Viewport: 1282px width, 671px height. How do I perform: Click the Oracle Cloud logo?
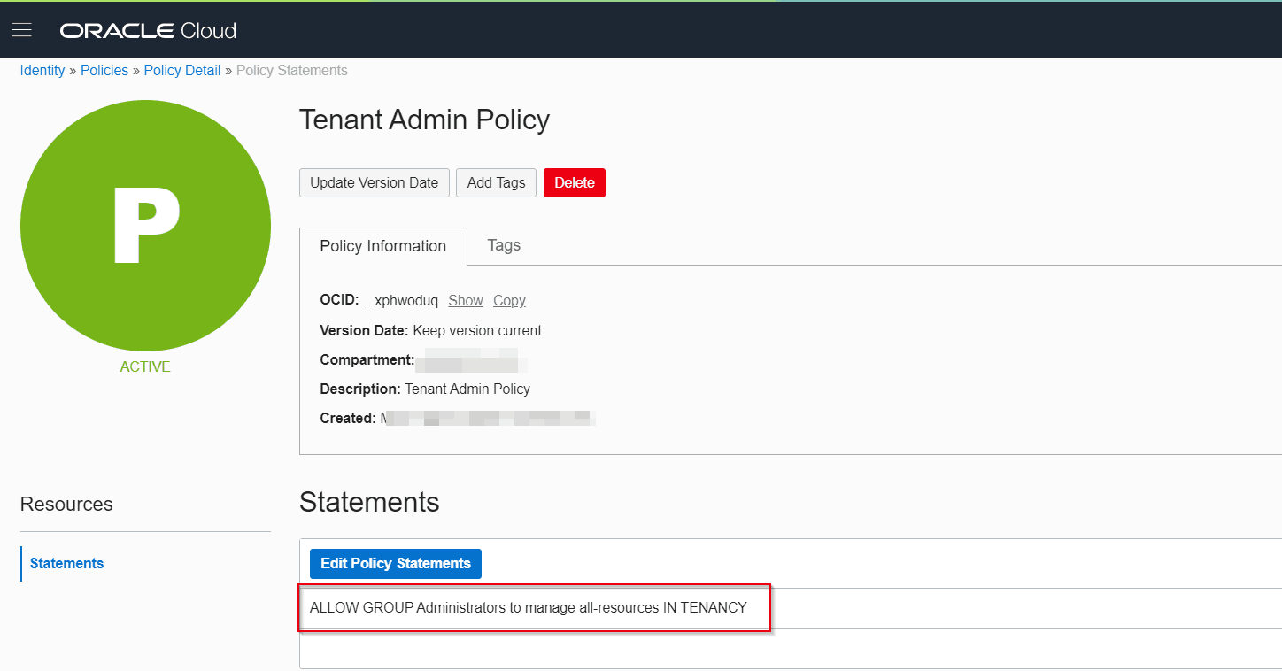147,29
